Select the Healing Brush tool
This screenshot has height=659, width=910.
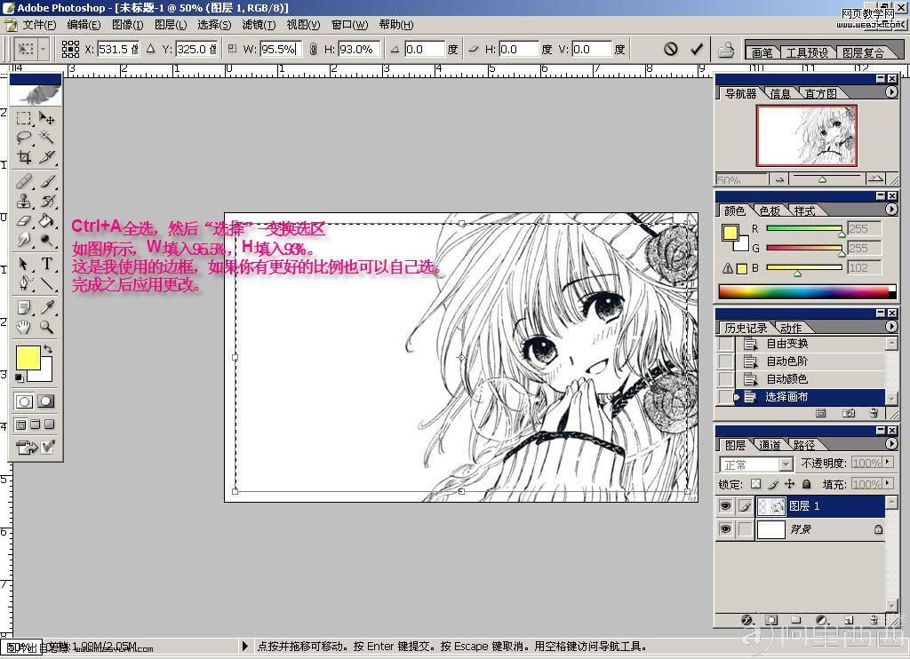tap(24, 181)
